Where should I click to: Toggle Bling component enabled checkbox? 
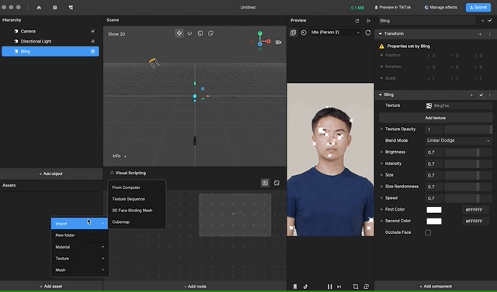click(x=481, y=95)
